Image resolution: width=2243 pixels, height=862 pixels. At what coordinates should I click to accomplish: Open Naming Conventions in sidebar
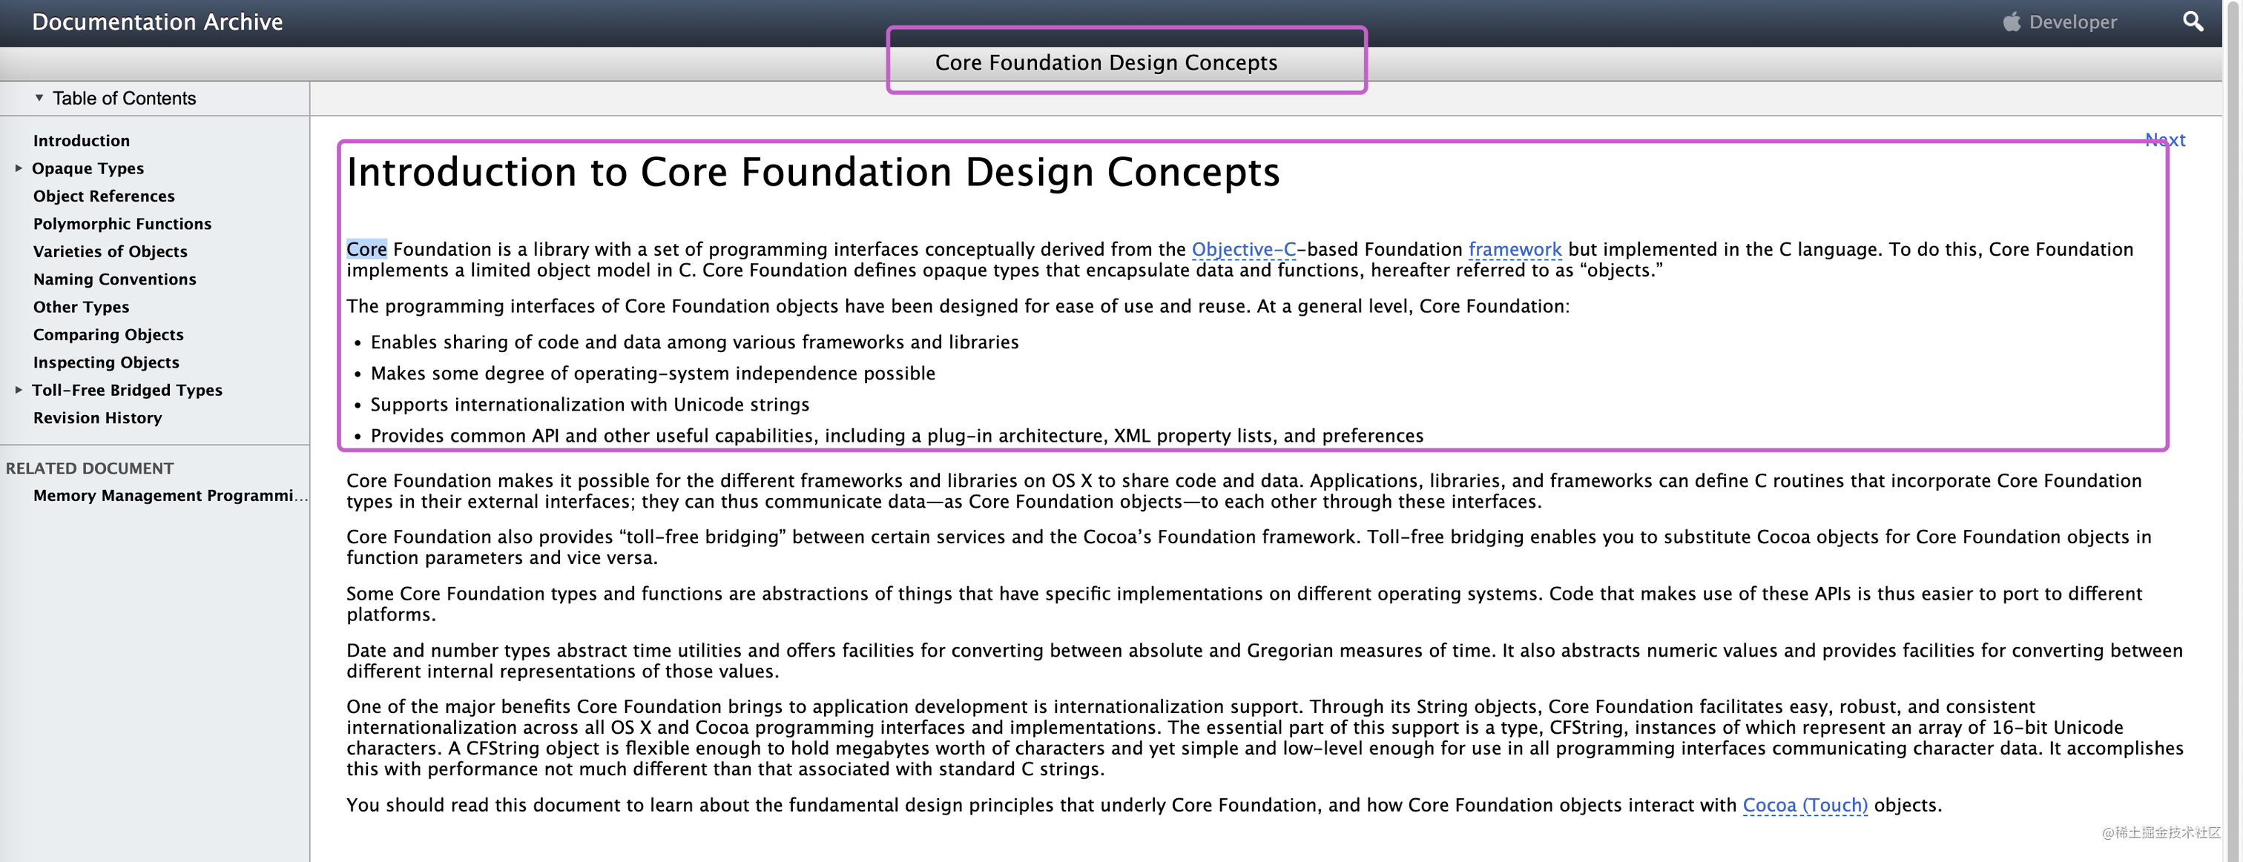pyautogui.click(x=114, y=279)
